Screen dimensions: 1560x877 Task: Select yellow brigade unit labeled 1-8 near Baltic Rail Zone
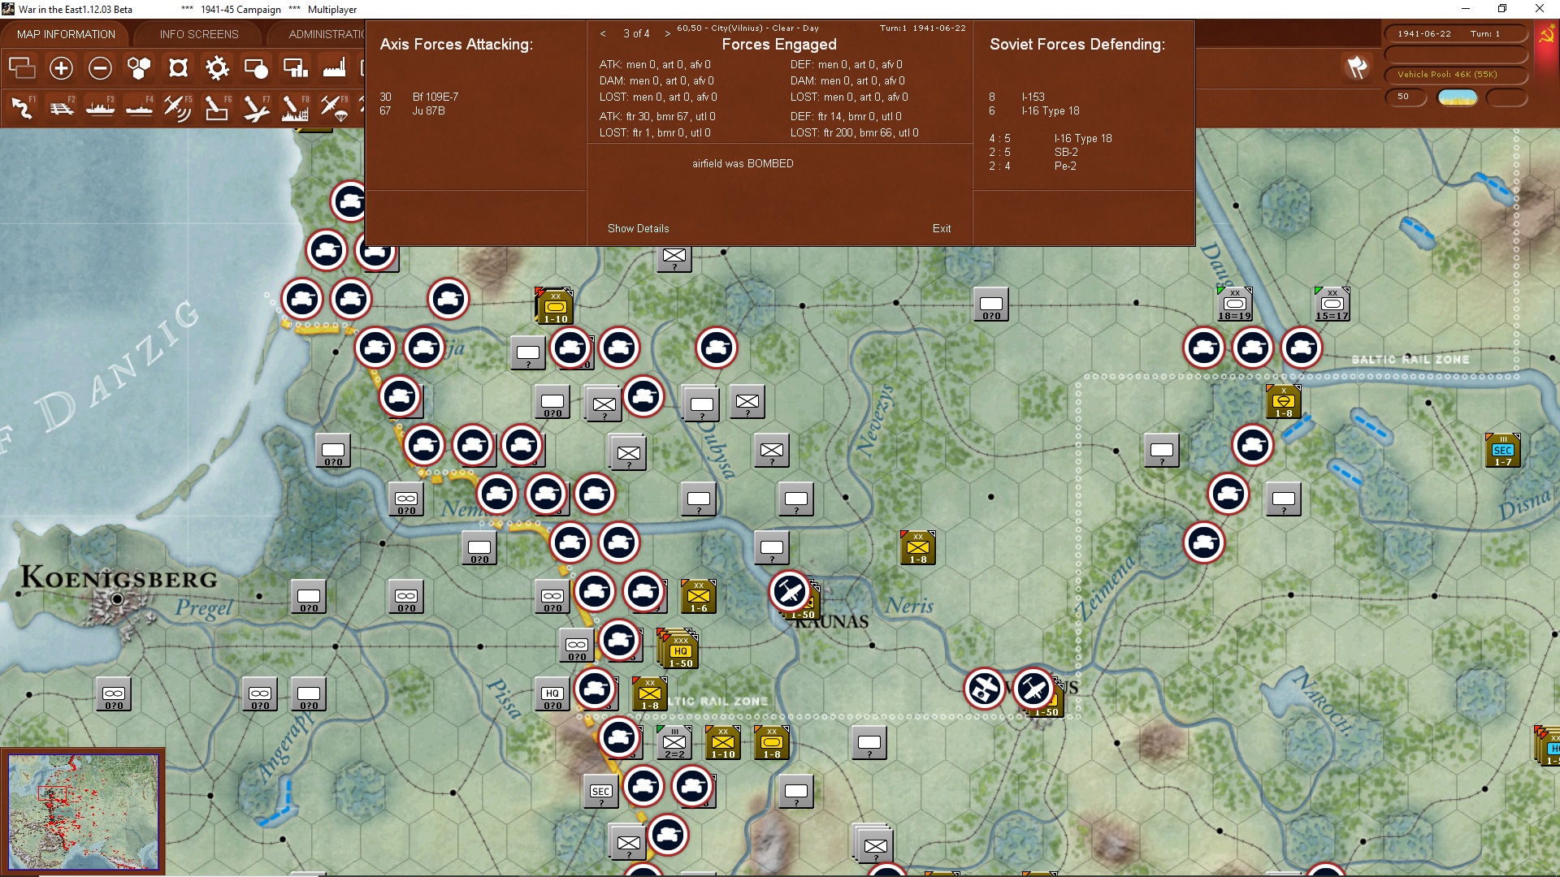pyautogui.click(x=1283, y=401)
